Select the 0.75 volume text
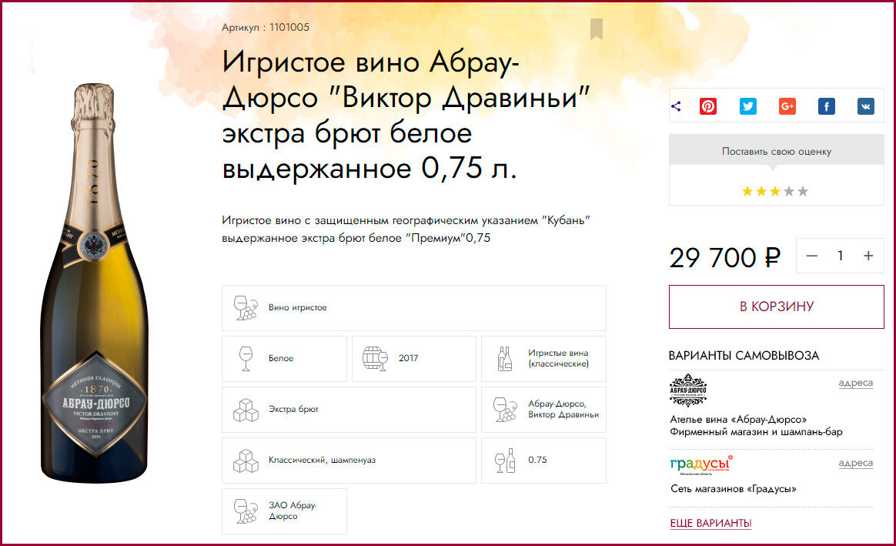Viewport: 896px width, 546px height. pyautogui.click(x=538, y=461)
